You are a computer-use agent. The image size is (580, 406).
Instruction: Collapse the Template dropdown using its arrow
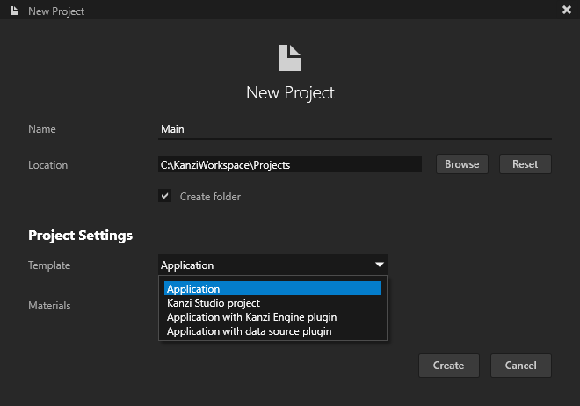[379, 265]
